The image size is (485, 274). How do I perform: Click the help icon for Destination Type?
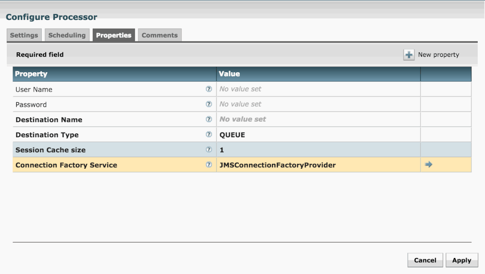209,135
